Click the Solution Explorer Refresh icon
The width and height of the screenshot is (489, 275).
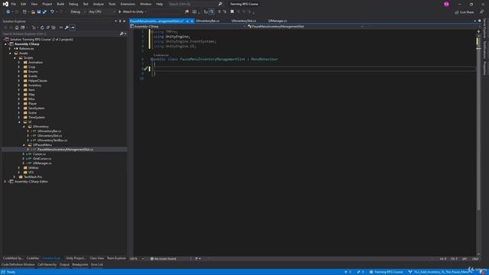[x=42, y=27]
